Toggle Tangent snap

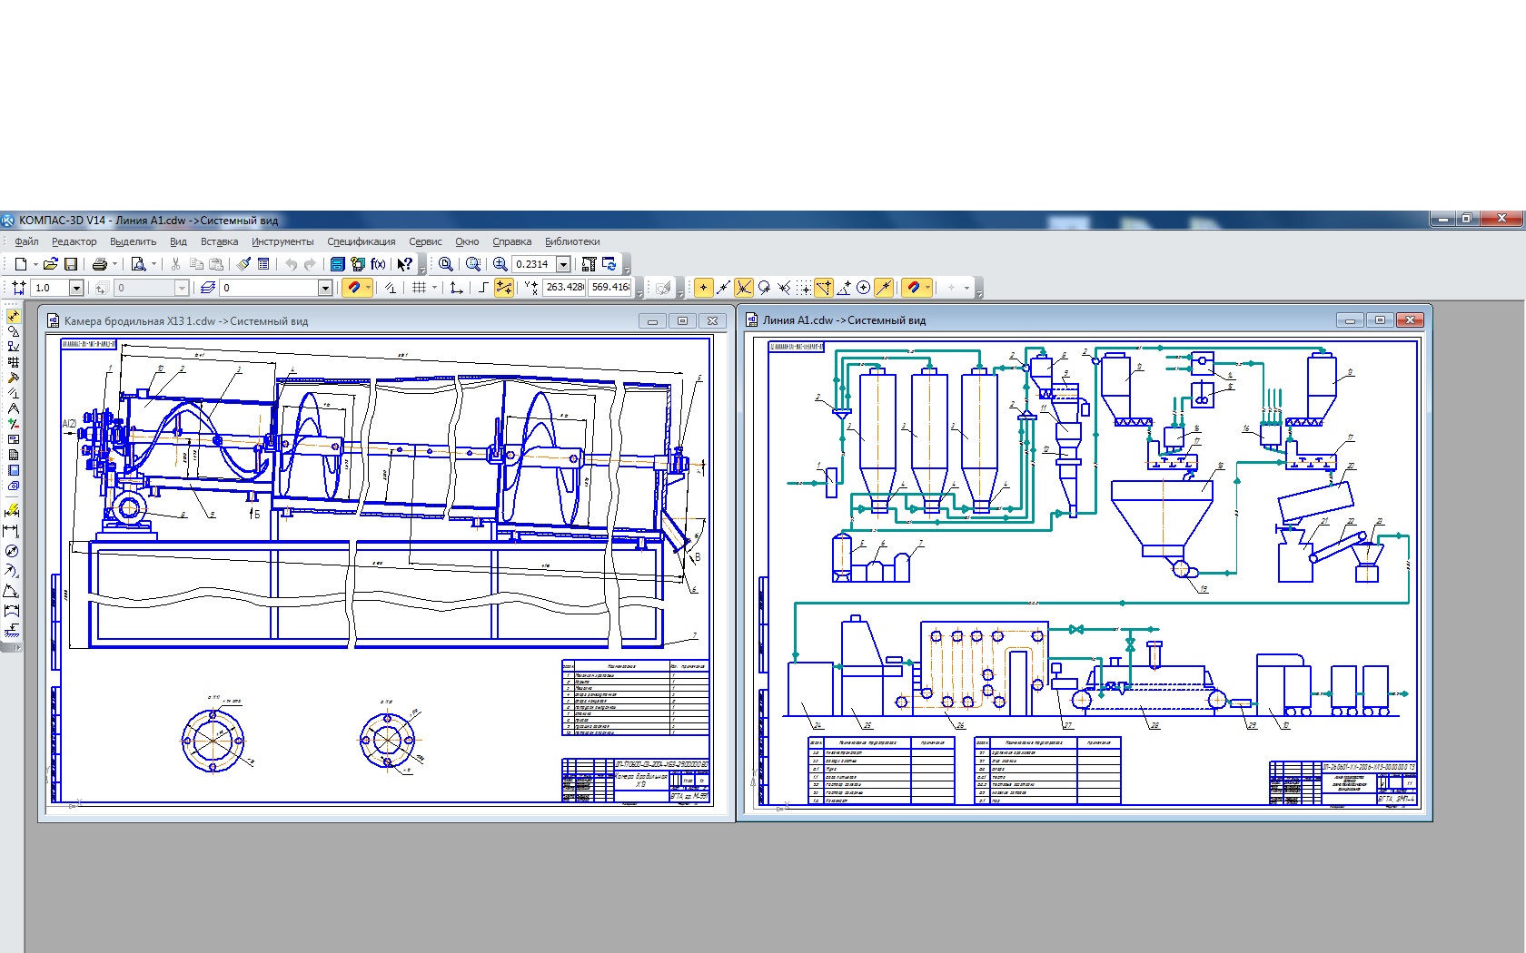764,288
